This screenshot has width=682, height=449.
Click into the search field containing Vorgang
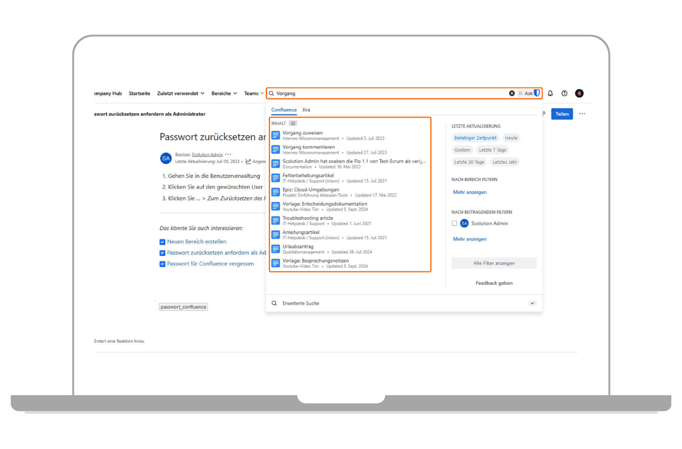386,93
